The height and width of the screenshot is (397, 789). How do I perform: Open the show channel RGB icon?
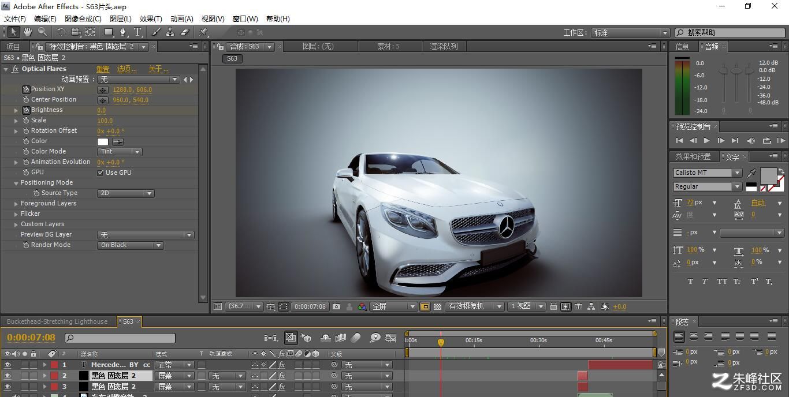(x=362, y=307)
